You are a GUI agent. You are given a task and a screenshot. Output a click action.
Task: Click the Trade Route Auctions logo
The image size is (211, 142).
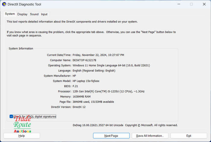click(x=22, y=125)
